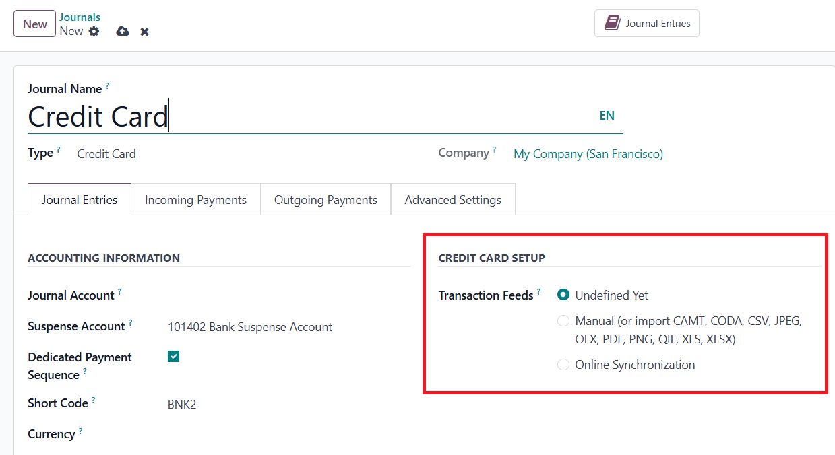Click the Journal Entries book icon
Viewport: 835px width, 455px height.
coord(612,24)
